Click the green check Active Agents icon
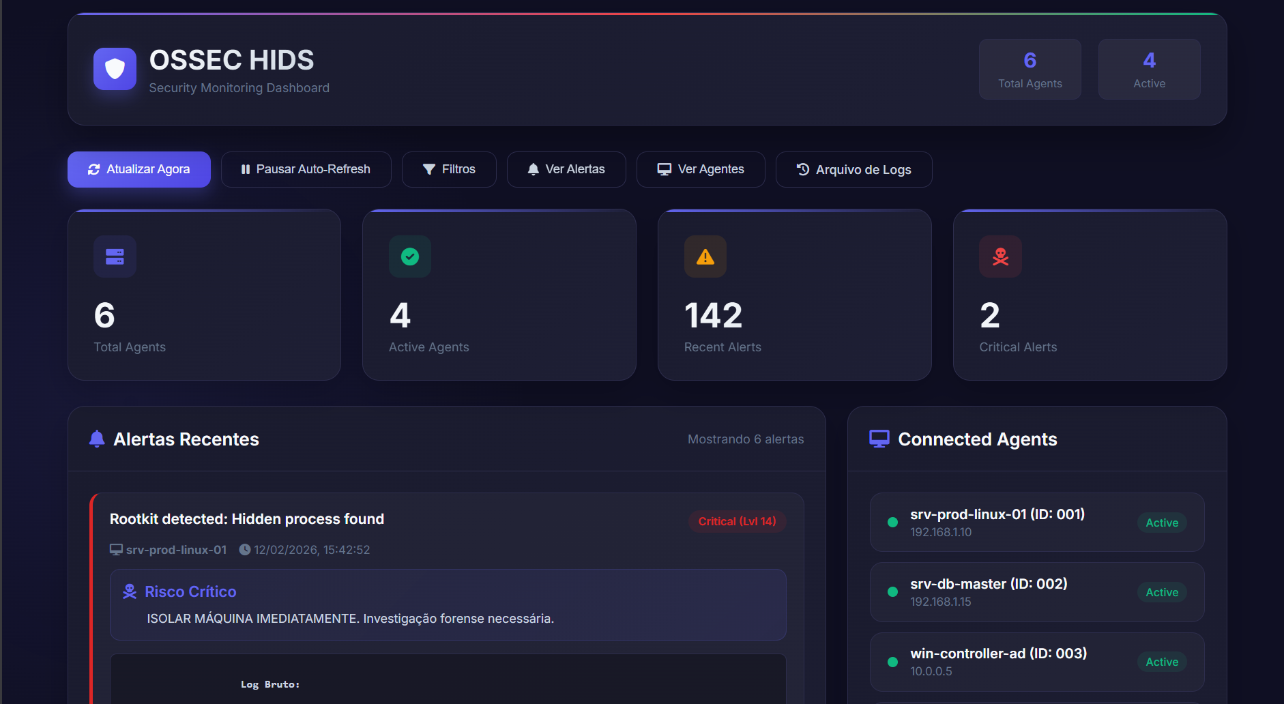This screenshot has height=704, width=1284. point(410,256)
